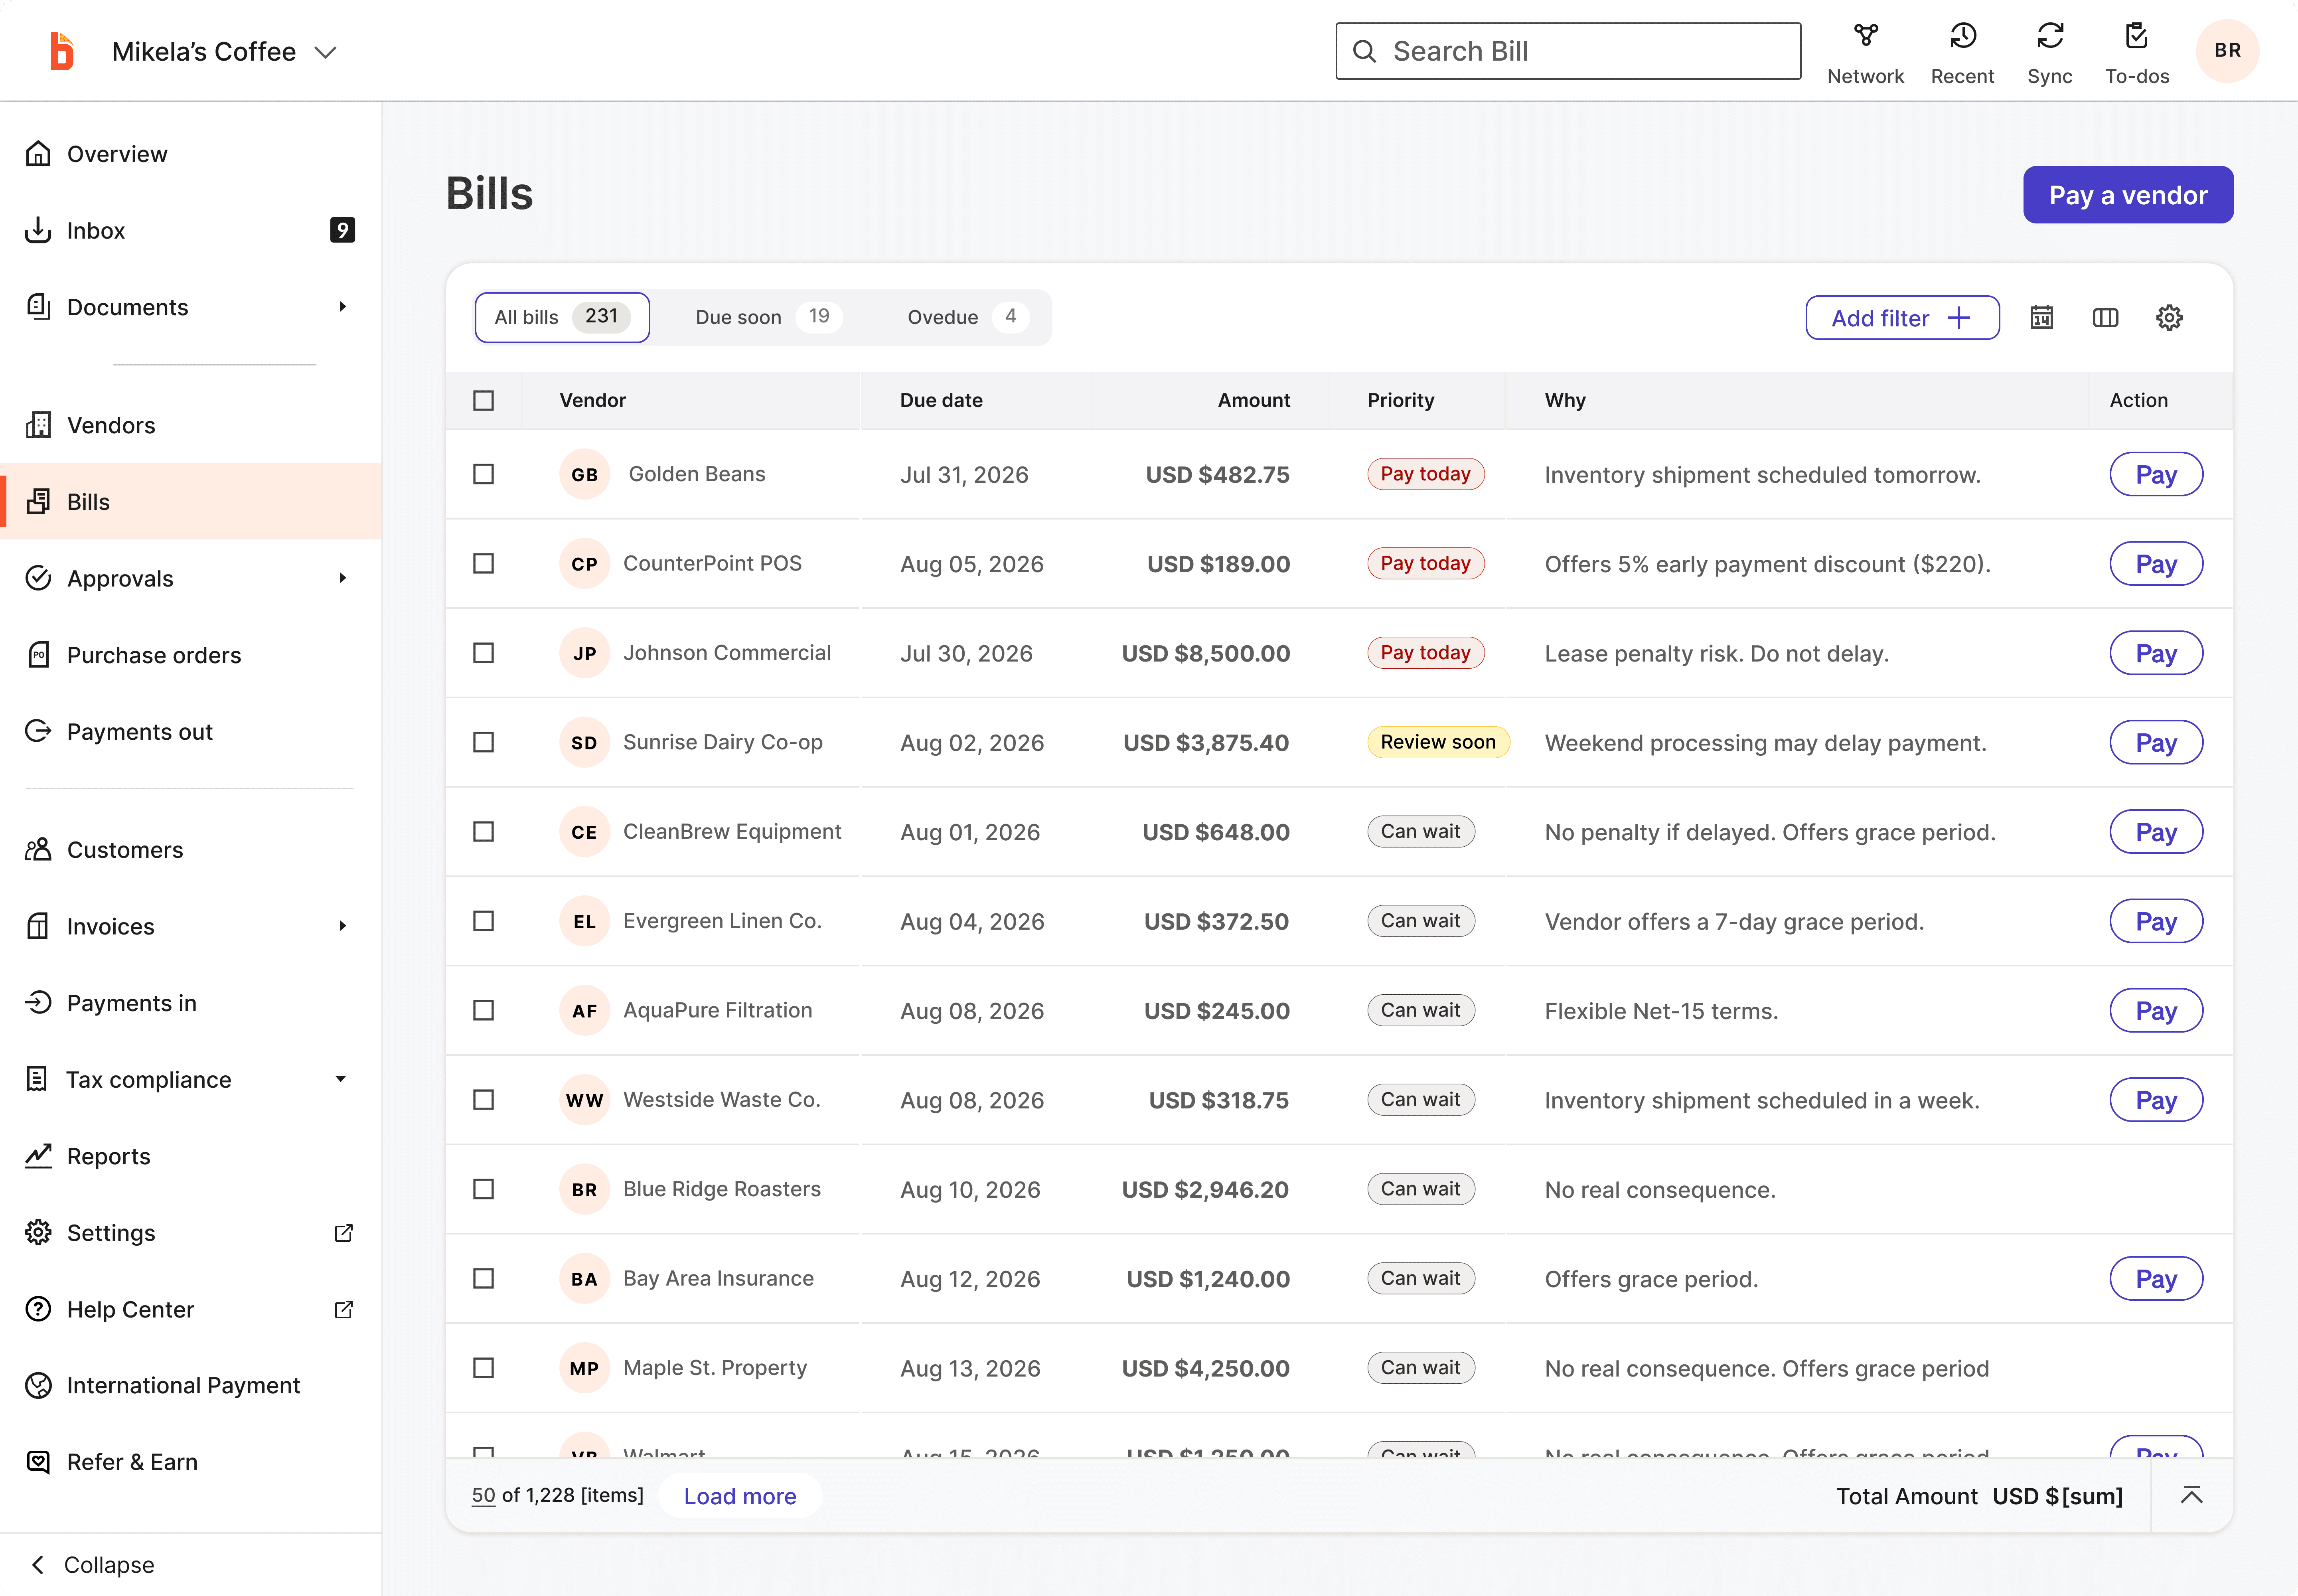Click the Search Bill input field
Screen dimensions: 2298x1596
pos(1568,51)
